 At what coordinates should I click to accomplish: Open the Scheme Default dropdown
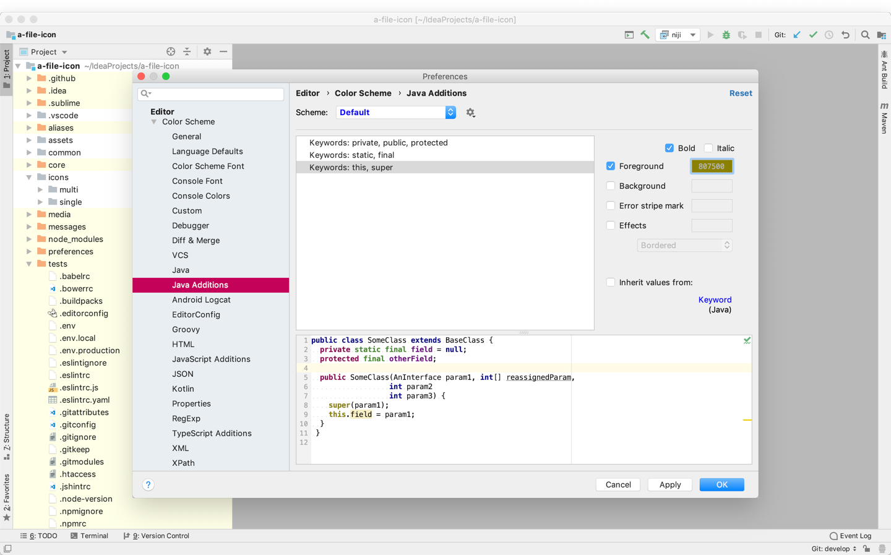tap(396, 113)
